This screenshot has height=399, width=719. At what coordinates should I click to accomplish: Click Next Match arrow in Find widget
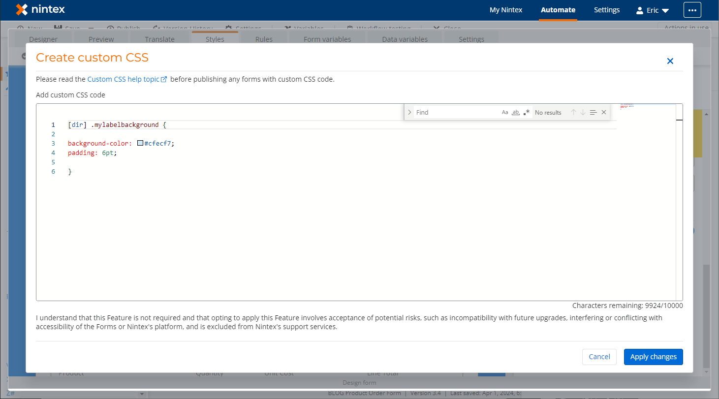pyautogui.click(x=583, y=112)
